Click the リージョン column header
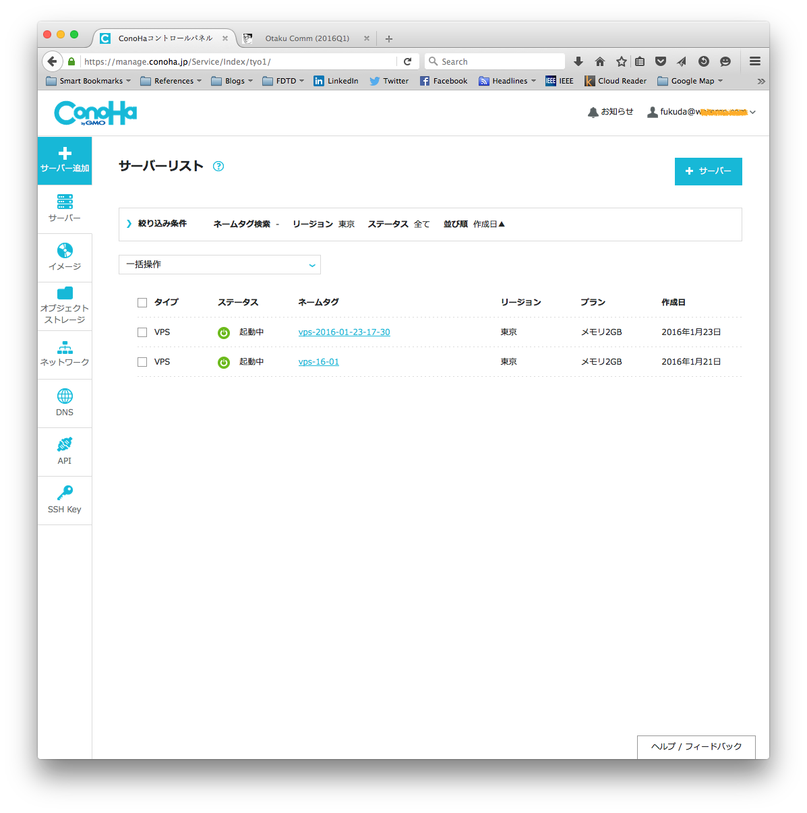Screen dimensions: 807x813 (x=520, y=303)
